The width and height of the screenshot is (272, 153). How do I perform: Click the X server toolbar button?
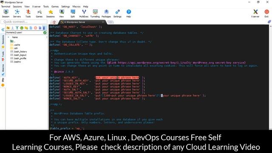[255, 14]
